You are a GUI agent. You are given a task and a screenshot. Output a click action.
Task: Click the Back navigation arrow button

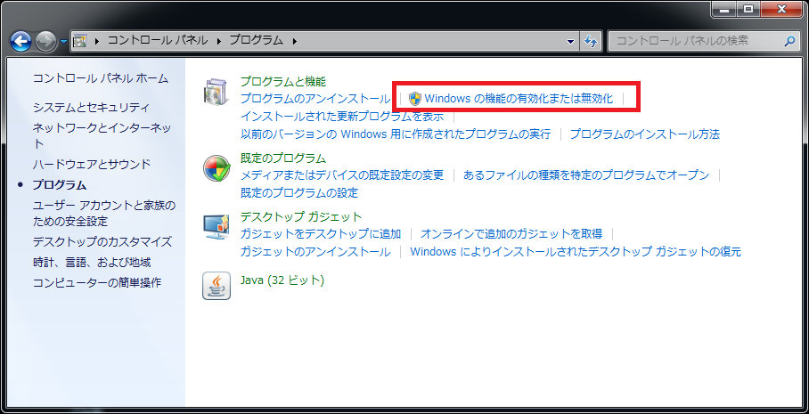pyautogui.click(x=21, y=41)
